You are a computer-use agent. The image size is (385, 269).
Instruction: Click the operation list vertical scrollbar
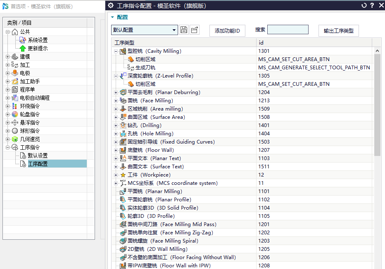pos(377,106)
